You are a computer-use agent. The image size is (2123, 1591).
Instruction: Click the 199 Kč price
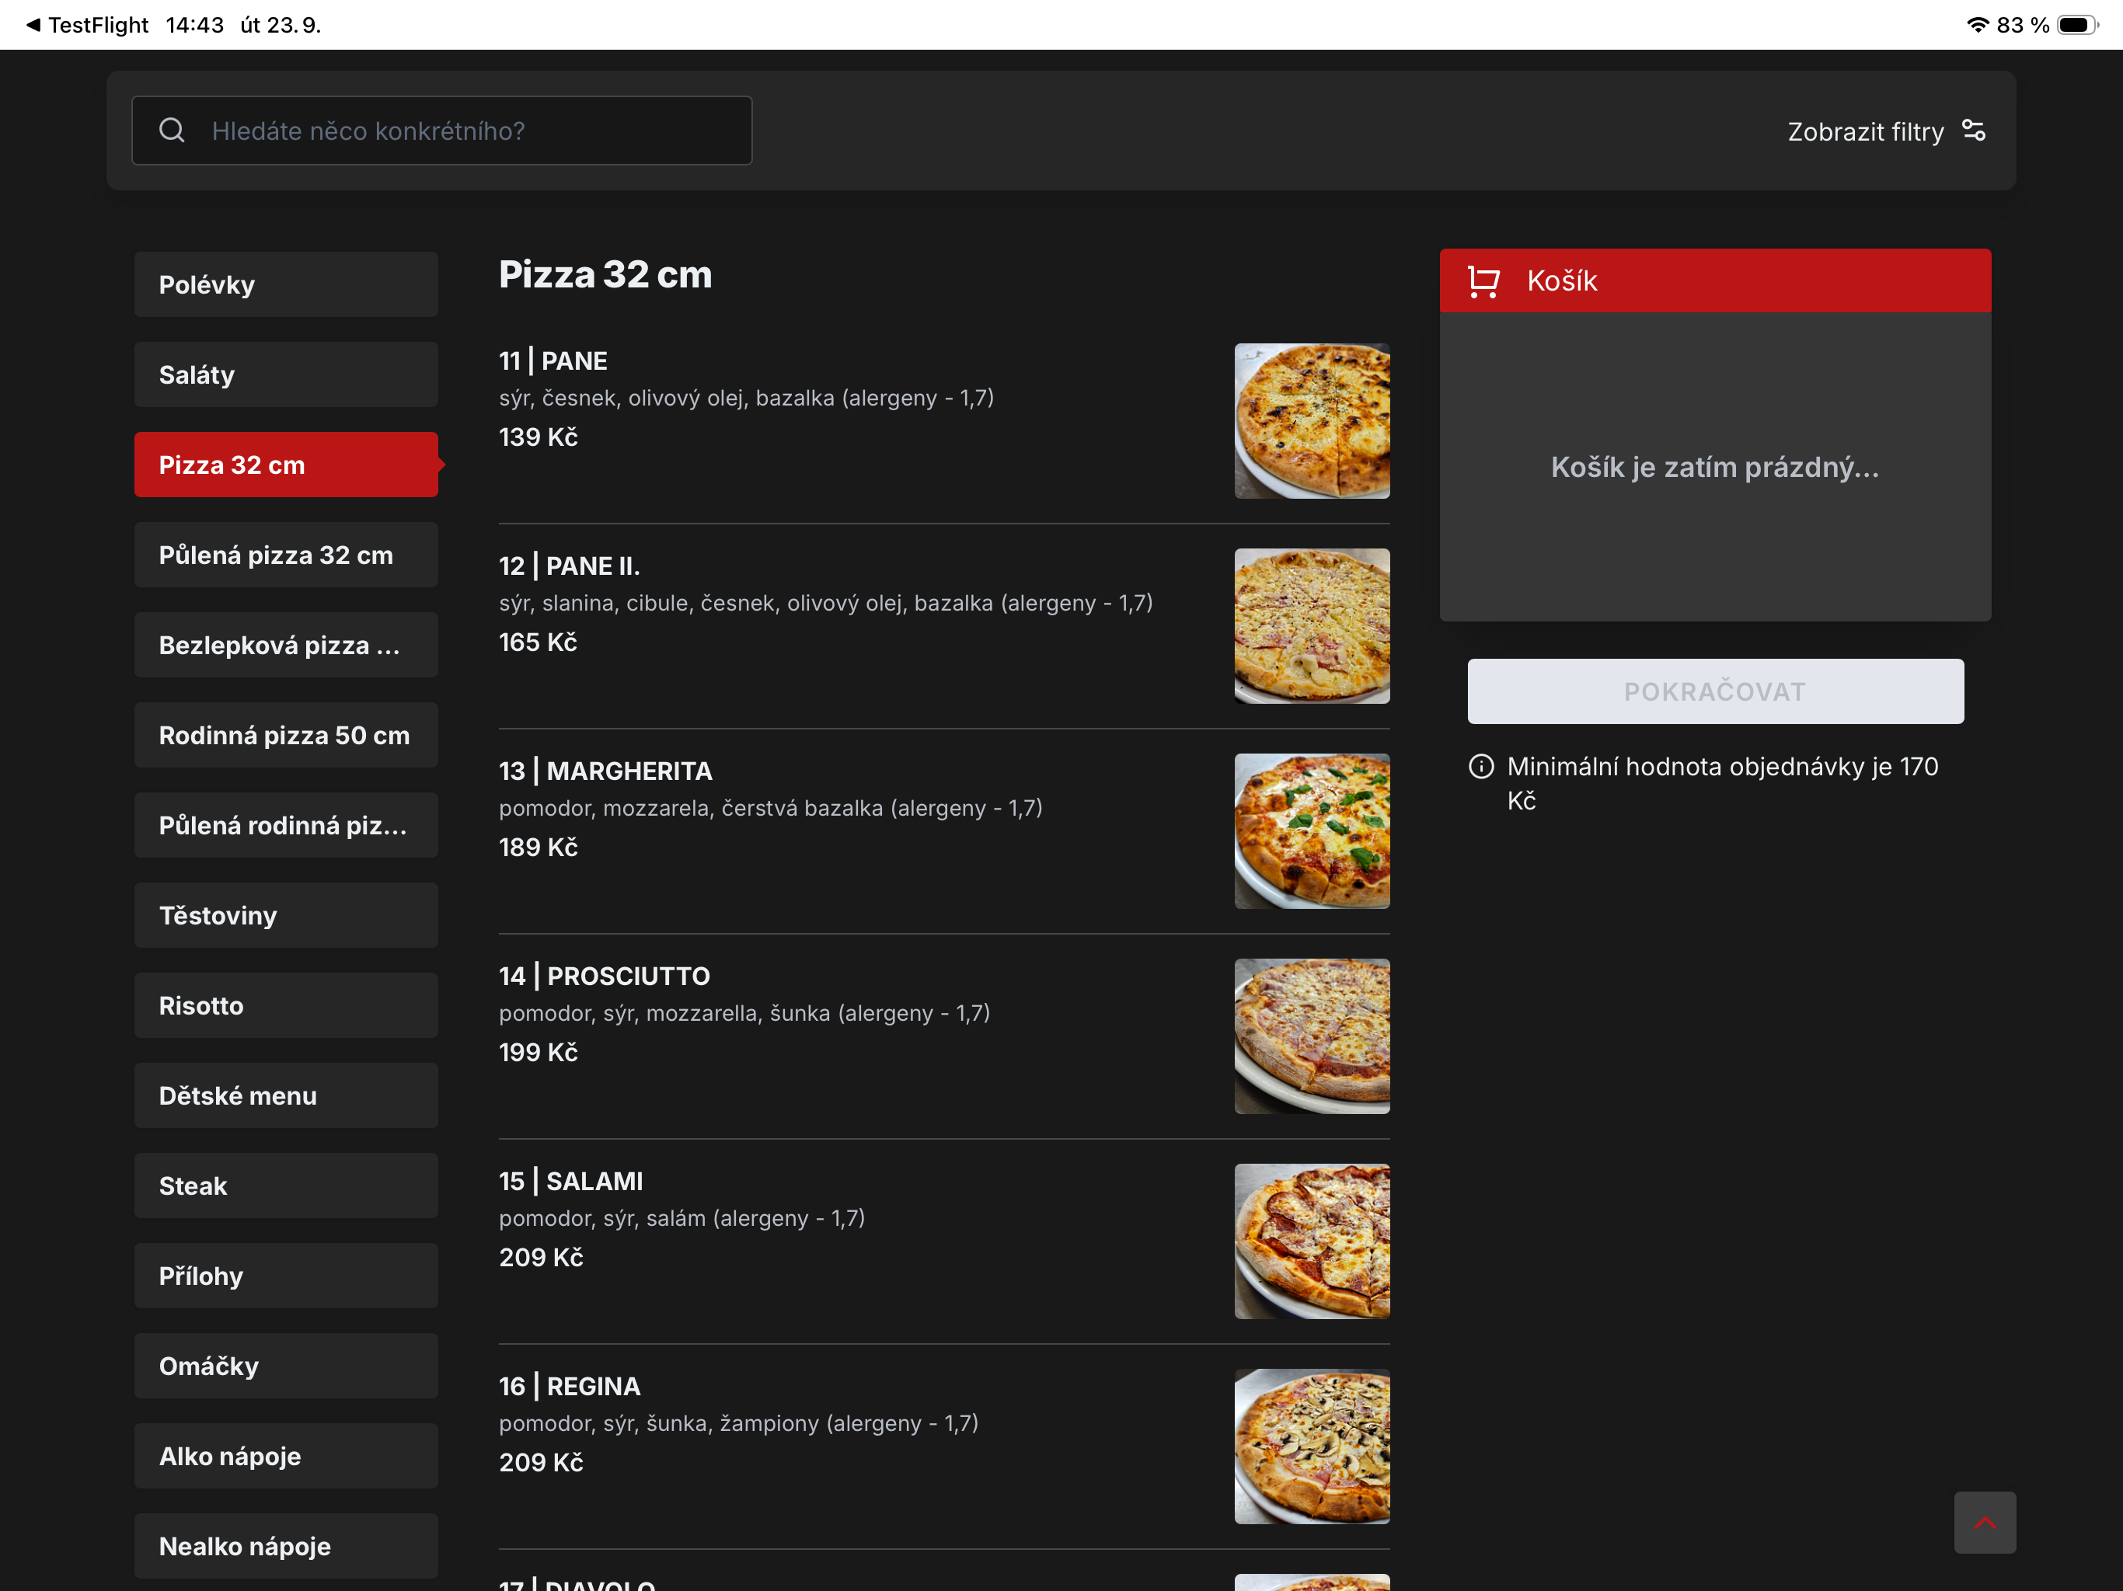tap(539, 1053)
